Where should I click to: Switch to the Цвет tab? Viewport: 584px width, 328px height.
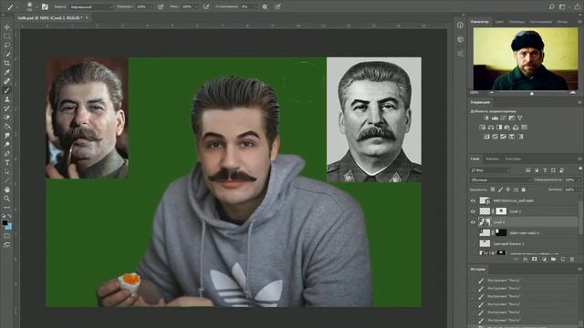pyautogui.click(x=499, y=22)
